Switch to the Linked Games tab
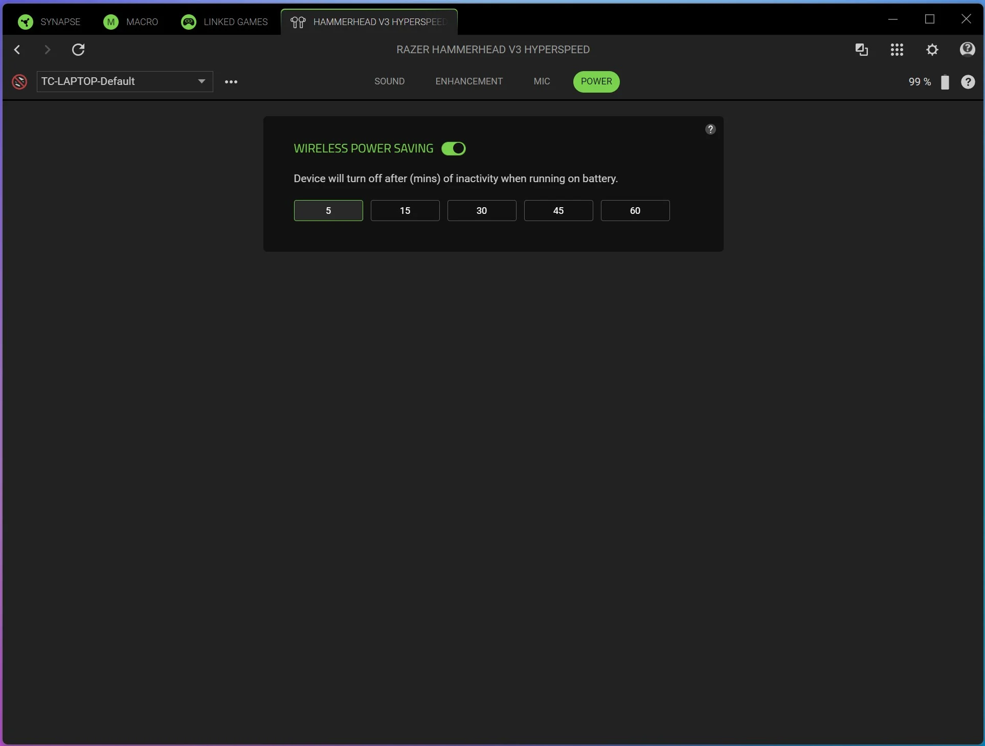 click(225, 22)
